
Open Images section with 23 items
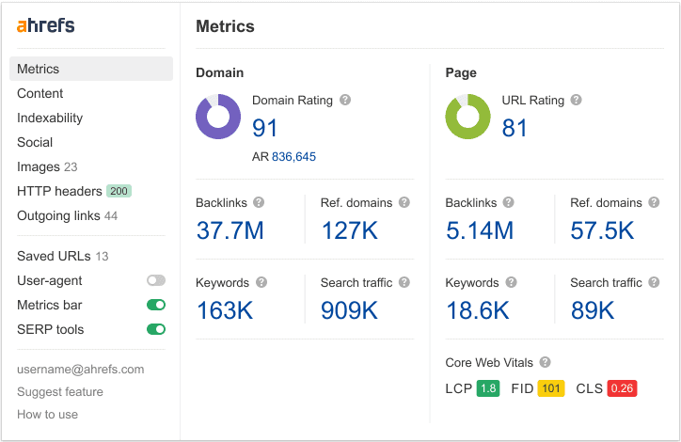(x=47, y=167)
